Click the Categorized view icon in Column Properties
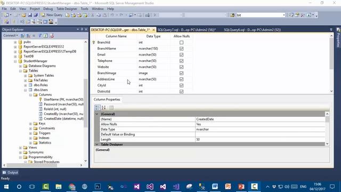341x192 pixels. [x=98, y=108]
